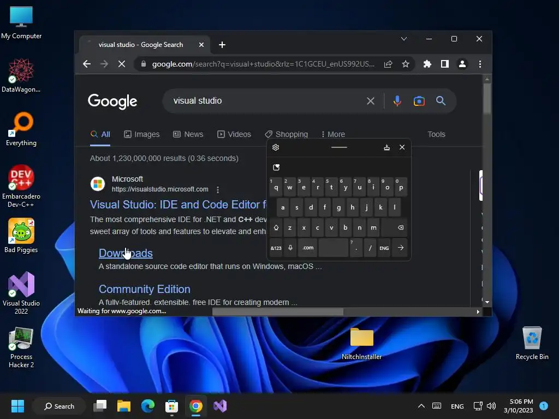The image size is (559, 419).
Task: Tap the m key on touch keyboard
Action: (373, 228)
